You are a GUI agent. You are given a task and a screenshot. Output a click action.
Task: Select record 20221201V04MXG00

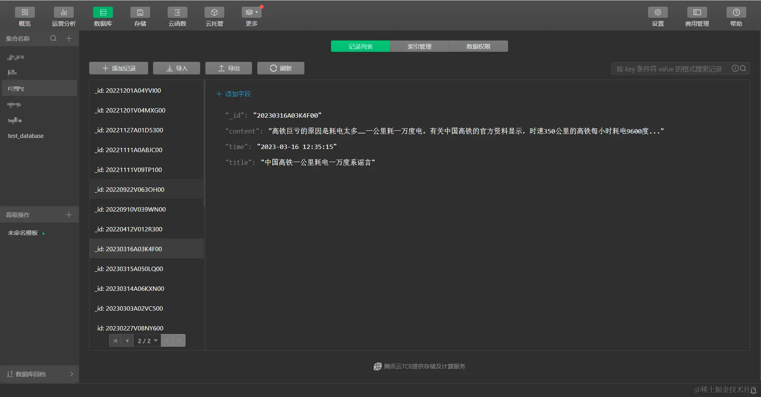click(146, 110)
